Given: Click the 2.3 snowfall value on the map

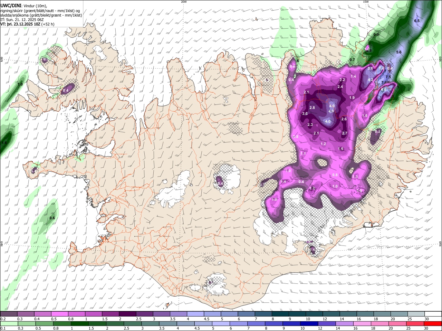Looking at the screenshot, I should (x=310, y=125).
